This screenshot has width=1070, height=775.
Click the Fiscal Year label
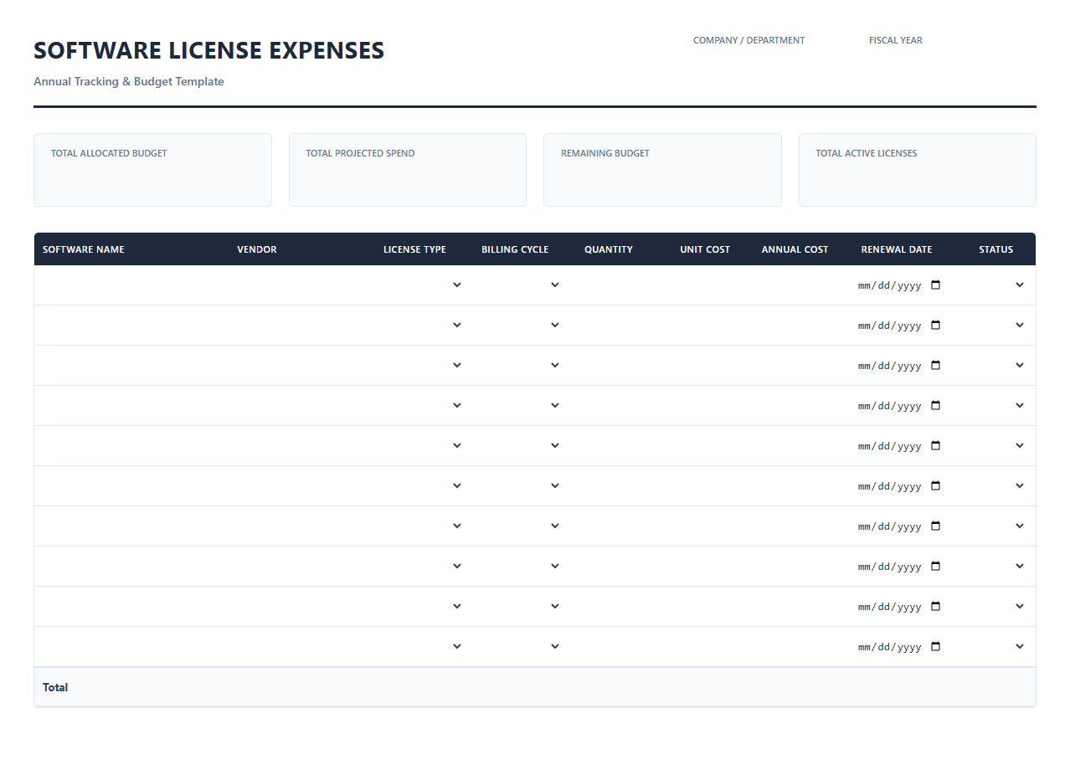pyautogui.click(x=896, y=40)
